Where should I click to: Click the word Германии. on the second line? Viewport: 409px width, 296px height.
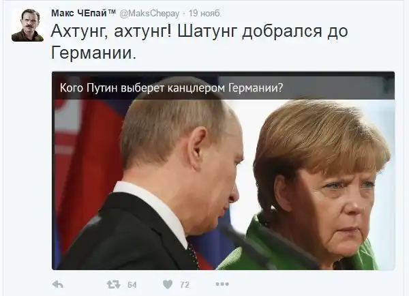(x=93, y=53)
